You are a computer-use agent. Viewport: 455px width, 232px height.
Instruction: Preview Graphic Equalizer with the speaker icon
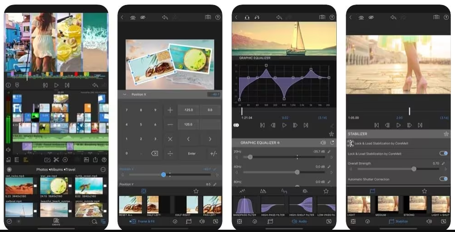323,142
